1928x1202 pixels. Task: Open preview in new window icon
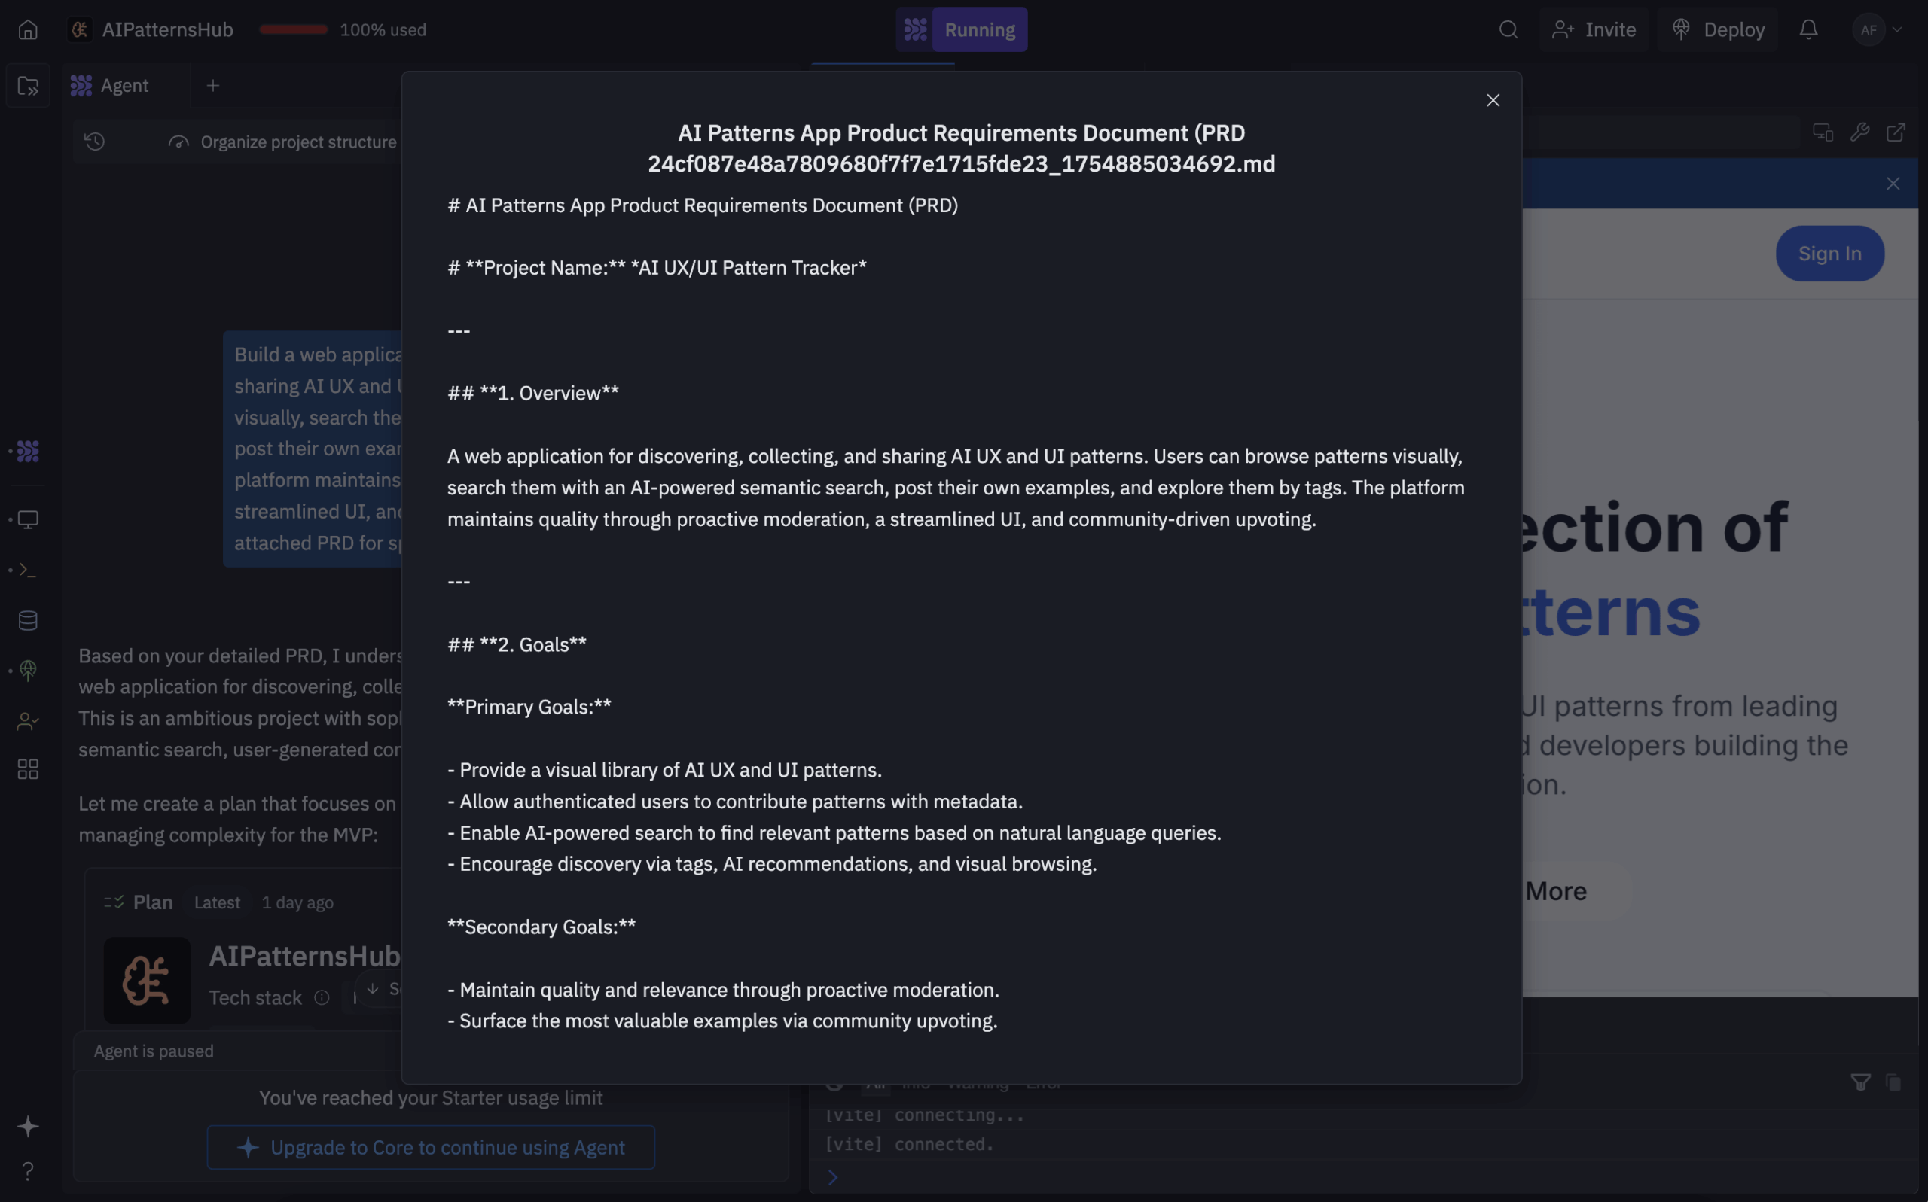1896,132
